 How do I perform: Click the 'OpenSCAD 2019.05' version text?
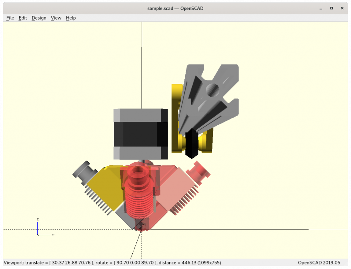(x=319, y=263)
